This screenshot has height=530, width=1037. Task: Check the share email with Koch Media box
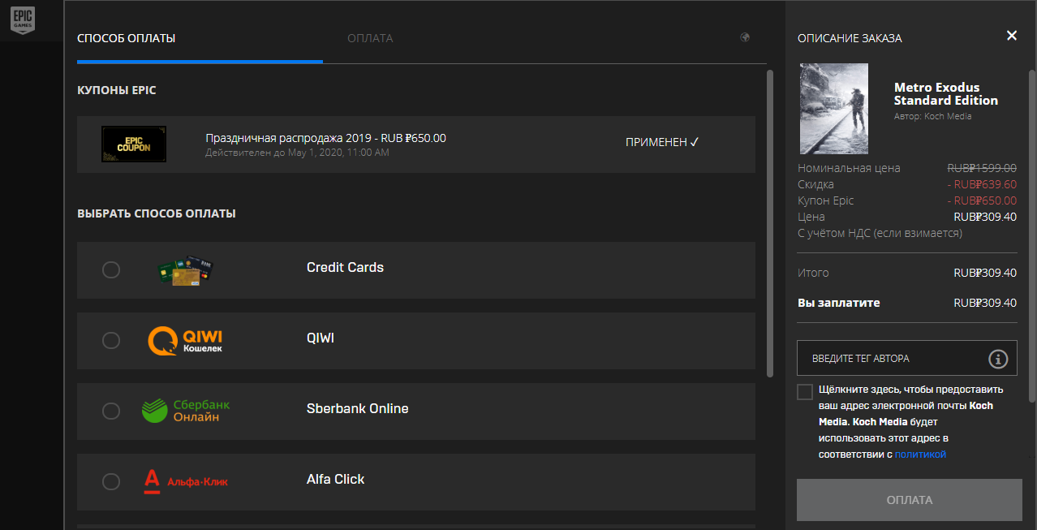tap(805, 392)
